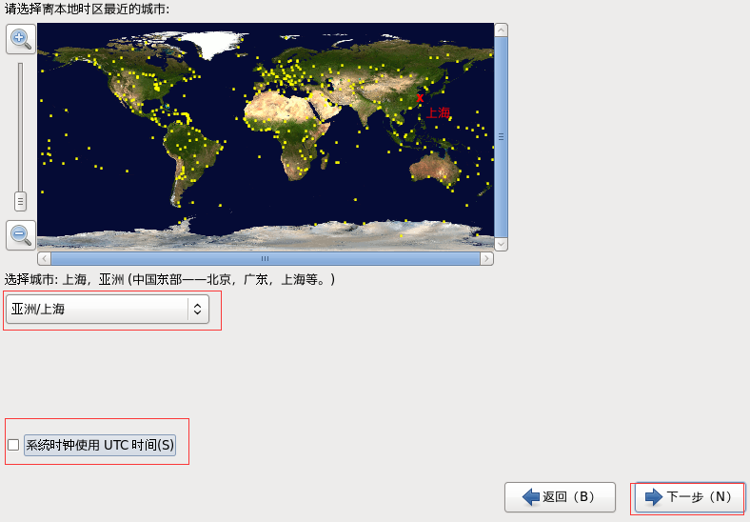This screenshot has height=522, width=750.
Task: Enable 系统时钟使用 UTC 时间 checkbox
Action: tap(13, 445)
